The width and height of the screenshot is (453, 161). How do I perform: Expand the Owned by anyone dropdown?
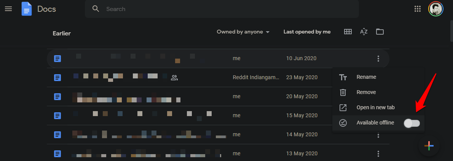(243, 32)
